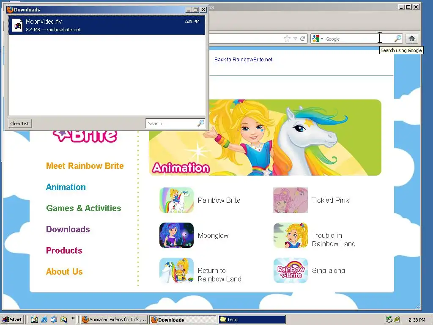Switch to Animated Videos for Kids taskbar button
Viewport: 433px width, 325px height.
tap(114, 319)
